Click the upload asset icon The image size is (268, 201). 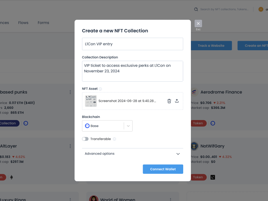click(177, 101)
